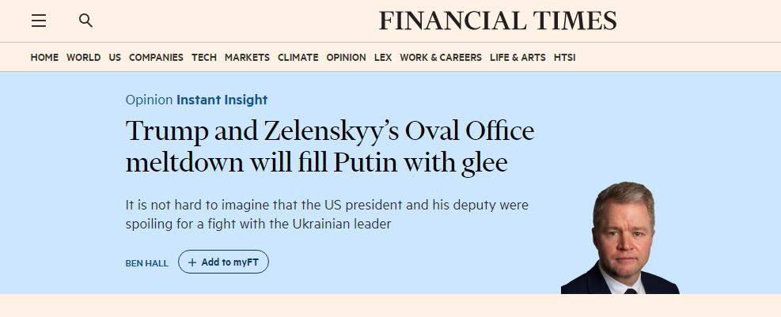This screenshot has width=781, height=317.
Task: Go to the HOME section
Action: tap(44, 58)
